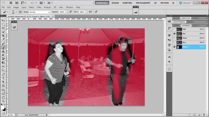This screenshot has height=117, width=209.
Task: Show the Green channel
Action: click(x=174, y=38)
